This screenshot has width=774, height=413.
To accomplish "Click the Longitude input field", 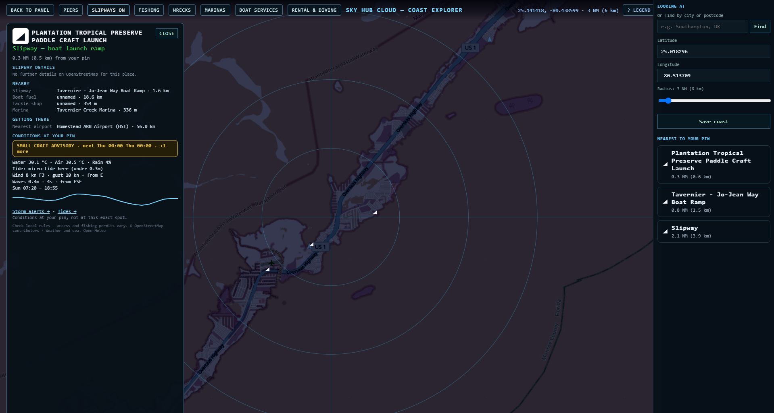I will 713,76.
